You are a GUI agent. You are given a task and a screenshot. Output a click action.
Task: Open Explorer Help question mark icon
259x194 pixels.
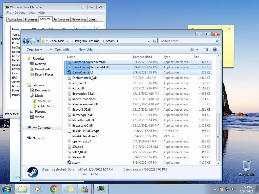(x=214, y=50)
